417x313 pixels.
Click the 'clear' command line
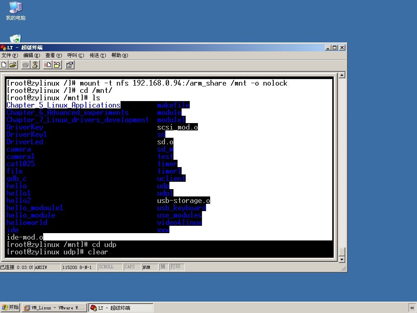(x=57, y=252)
